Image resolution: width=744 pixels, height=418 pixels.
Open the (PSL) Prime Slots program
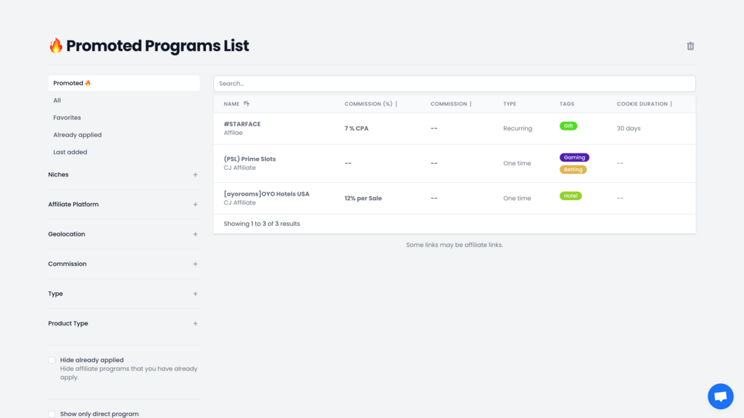tap(249, 159)
